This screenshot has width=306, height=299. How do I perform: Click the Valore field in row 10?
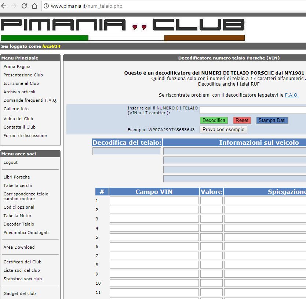[211, 283]
